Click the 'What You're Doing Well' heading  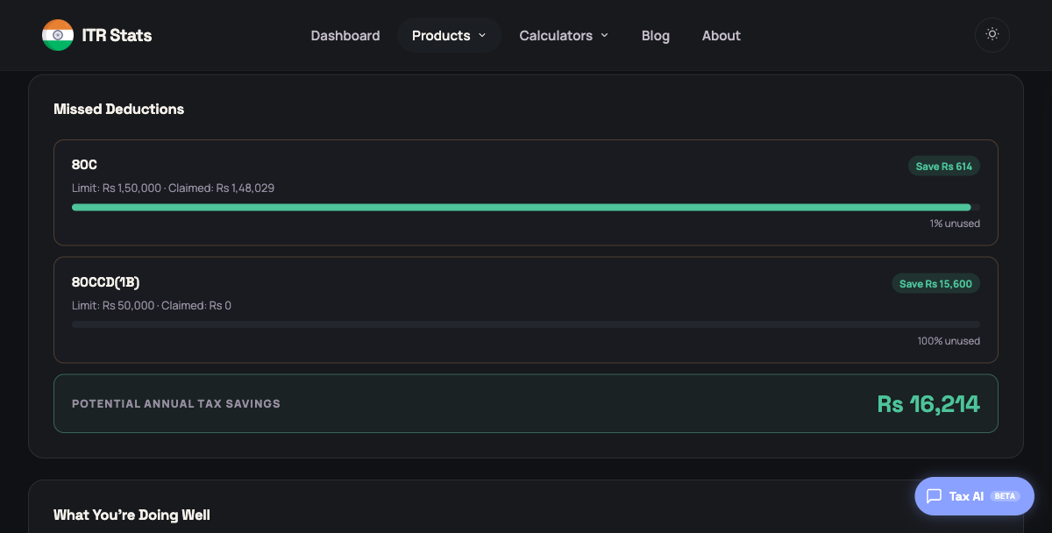pyautogui.click(x=131, y=515)
